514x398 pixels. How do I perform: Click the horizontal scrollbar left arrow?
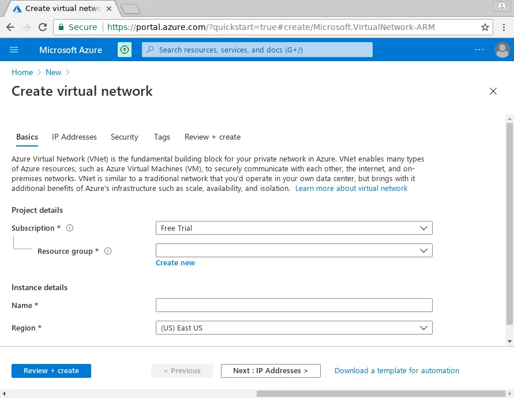(x=3, y=393)
